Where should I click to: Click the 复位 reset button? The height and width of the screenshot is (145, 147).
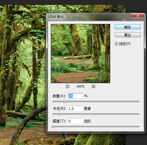128,35
